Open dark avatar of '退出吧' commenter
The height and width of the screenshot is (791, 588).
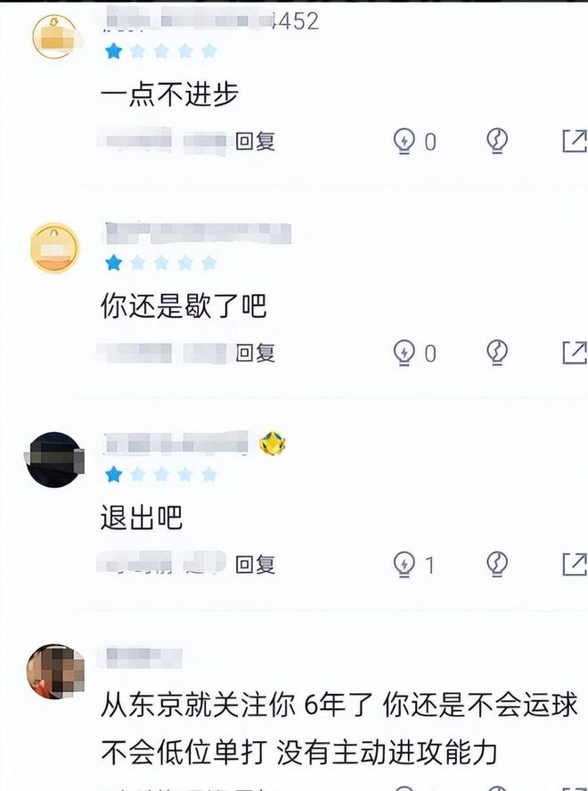point(54,460)
